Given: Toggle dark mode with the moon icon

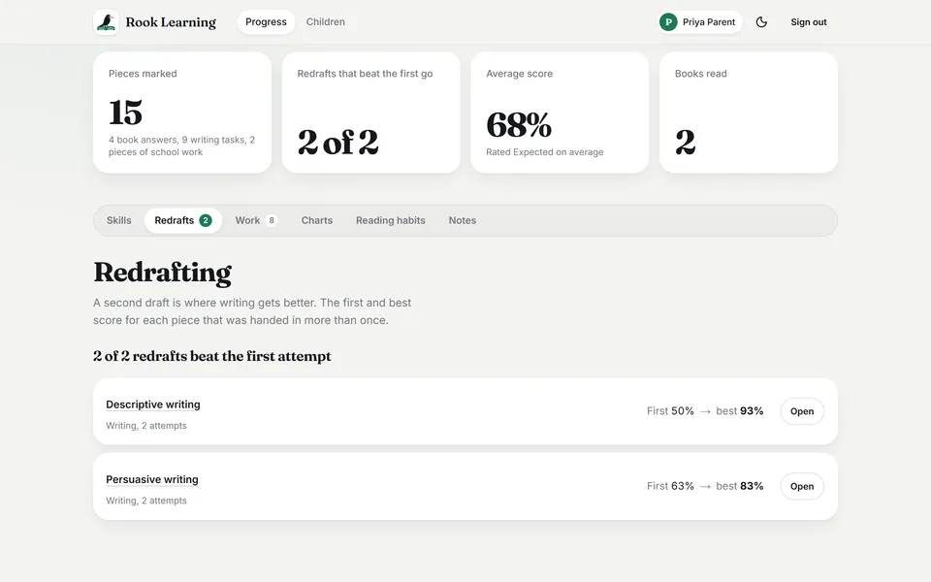Looking at the screenshot, I should click(x=761, y=22).
